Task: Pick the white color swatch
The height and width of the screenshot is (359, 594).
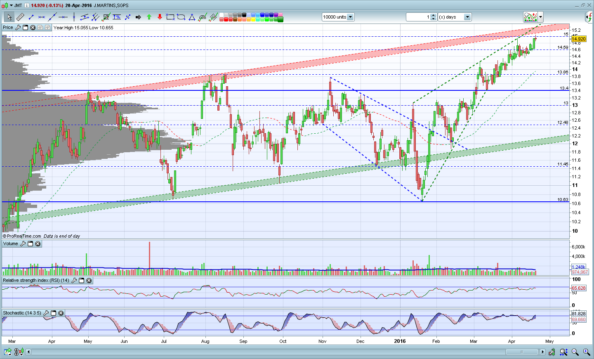Action: click(222, 15)
